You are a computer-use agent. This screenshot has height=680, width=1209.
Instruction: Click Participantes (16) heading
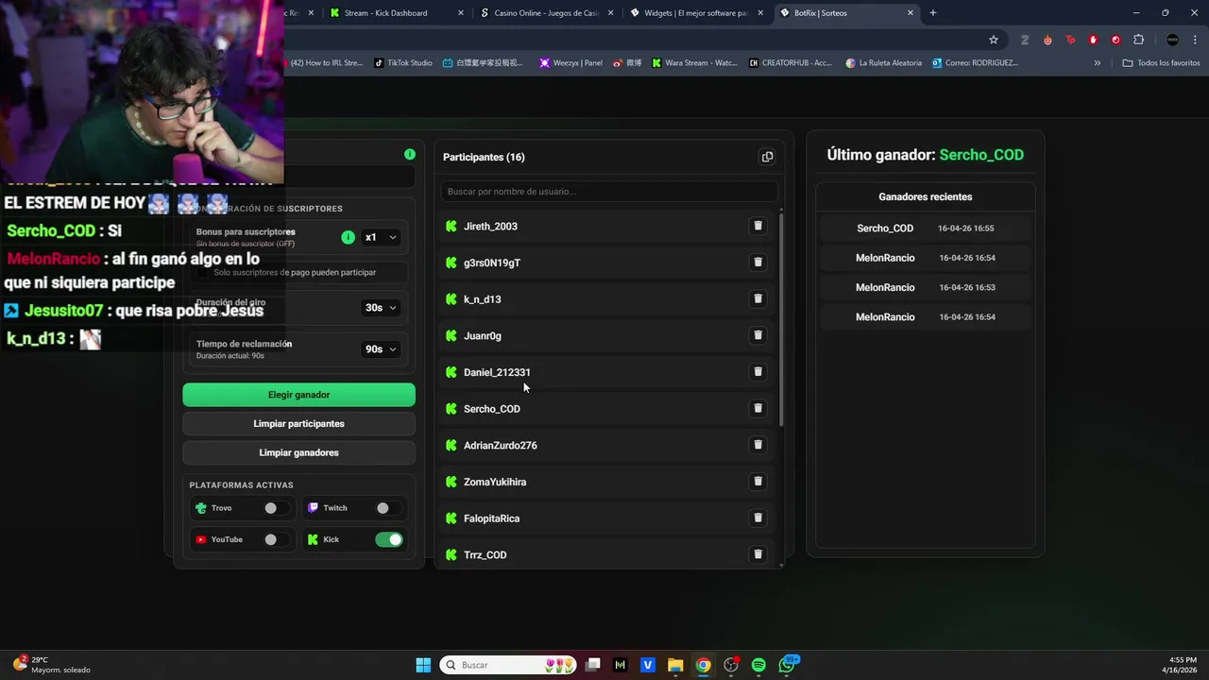tap(484, 157)
